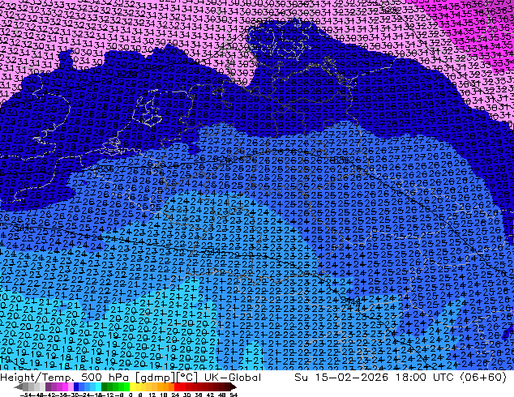Click the dark maroon right arrow end of legend
The width and height of the screenshot is (514, 397).
click(x=233, y=387)
